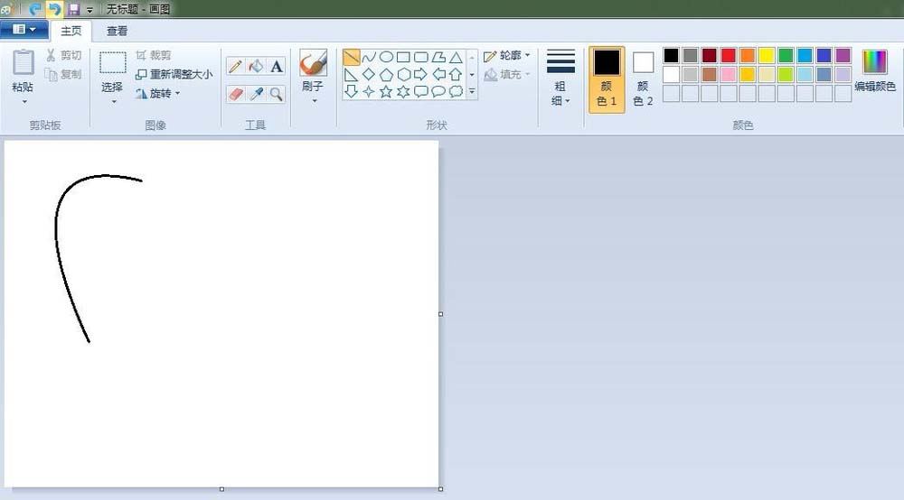Open the Customize Quick Access Toolbar dropdown
This screenshot has width=904, height=500.
[x=89, y=10]
